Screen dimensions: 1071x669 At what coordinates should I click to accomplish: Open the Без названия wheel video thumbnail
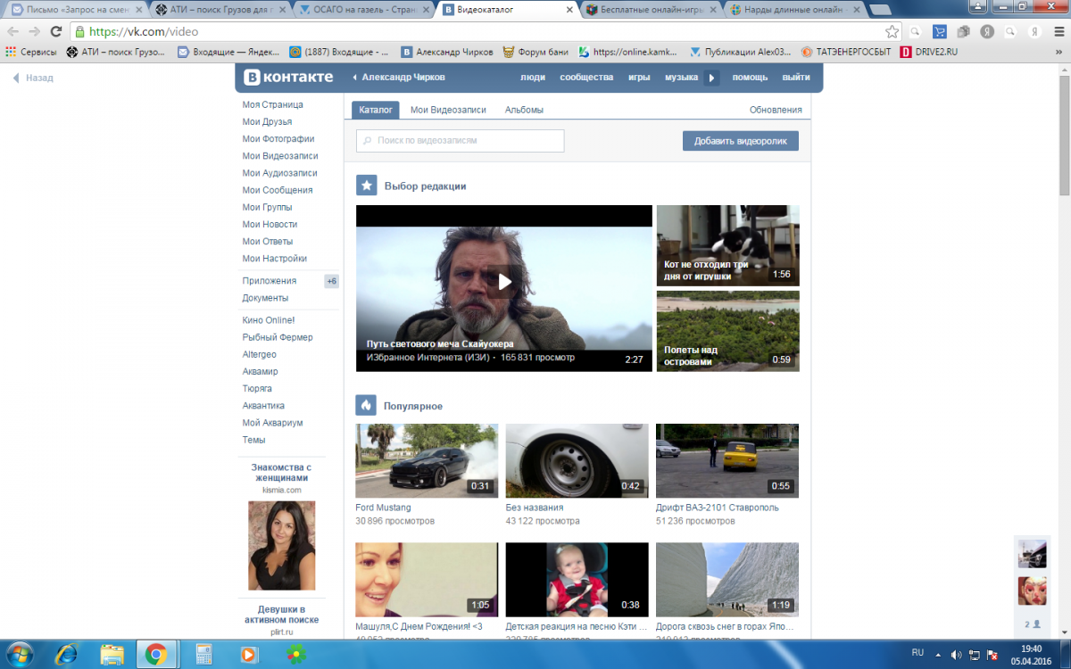577,460
